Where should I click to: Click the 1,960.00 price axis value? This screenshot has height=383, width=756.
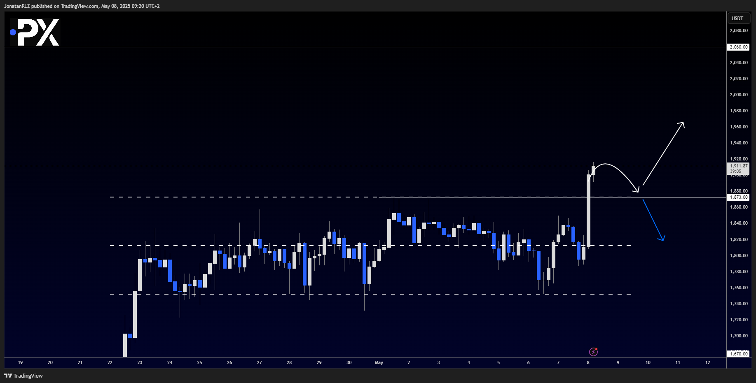coord(739,127)
